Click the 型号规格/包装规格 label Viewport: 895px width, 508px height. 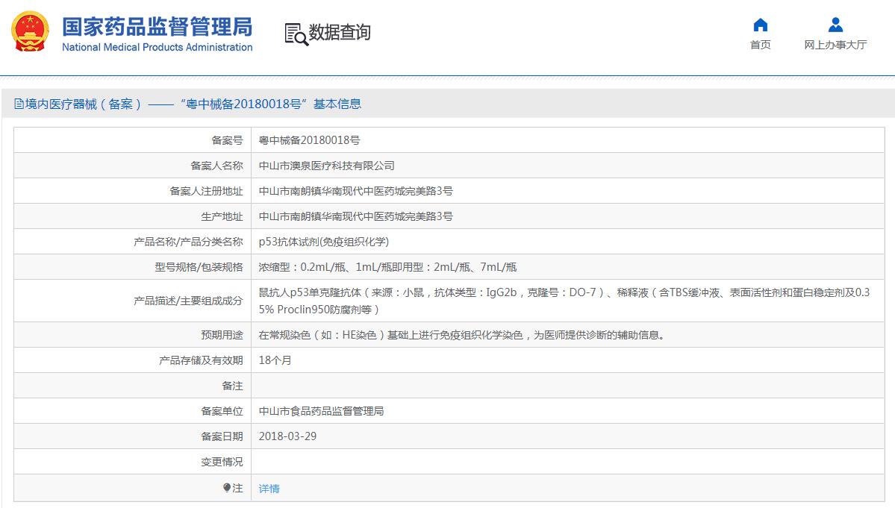pyautogui.click(x=199, y=267)
